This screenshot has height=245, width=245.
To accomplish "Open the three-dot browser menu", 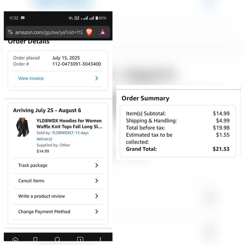I will (100, 239).
